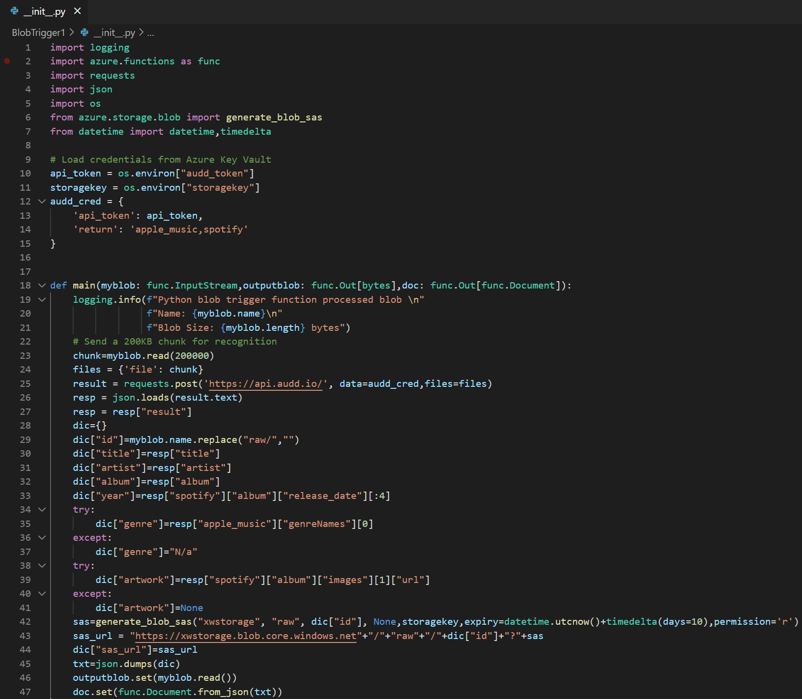802x699 pixels.
Task: Click 'dic={}' on line 28
Action: pyautogui.click(x=90, y=425)
